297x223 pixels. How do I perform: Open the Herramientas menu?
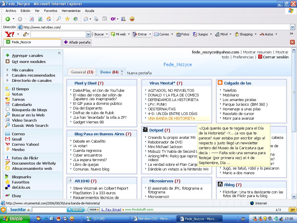(x=71, y=11)
